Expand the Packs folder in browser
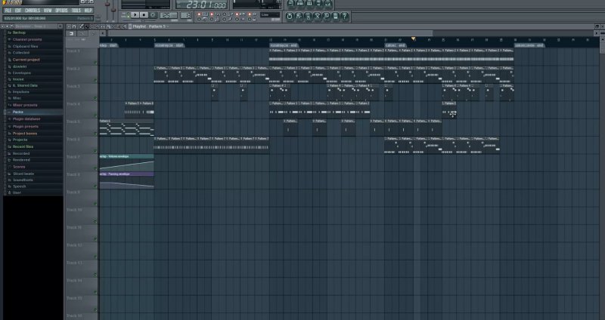Screen dimensions: 605x320 coord(18,112)
